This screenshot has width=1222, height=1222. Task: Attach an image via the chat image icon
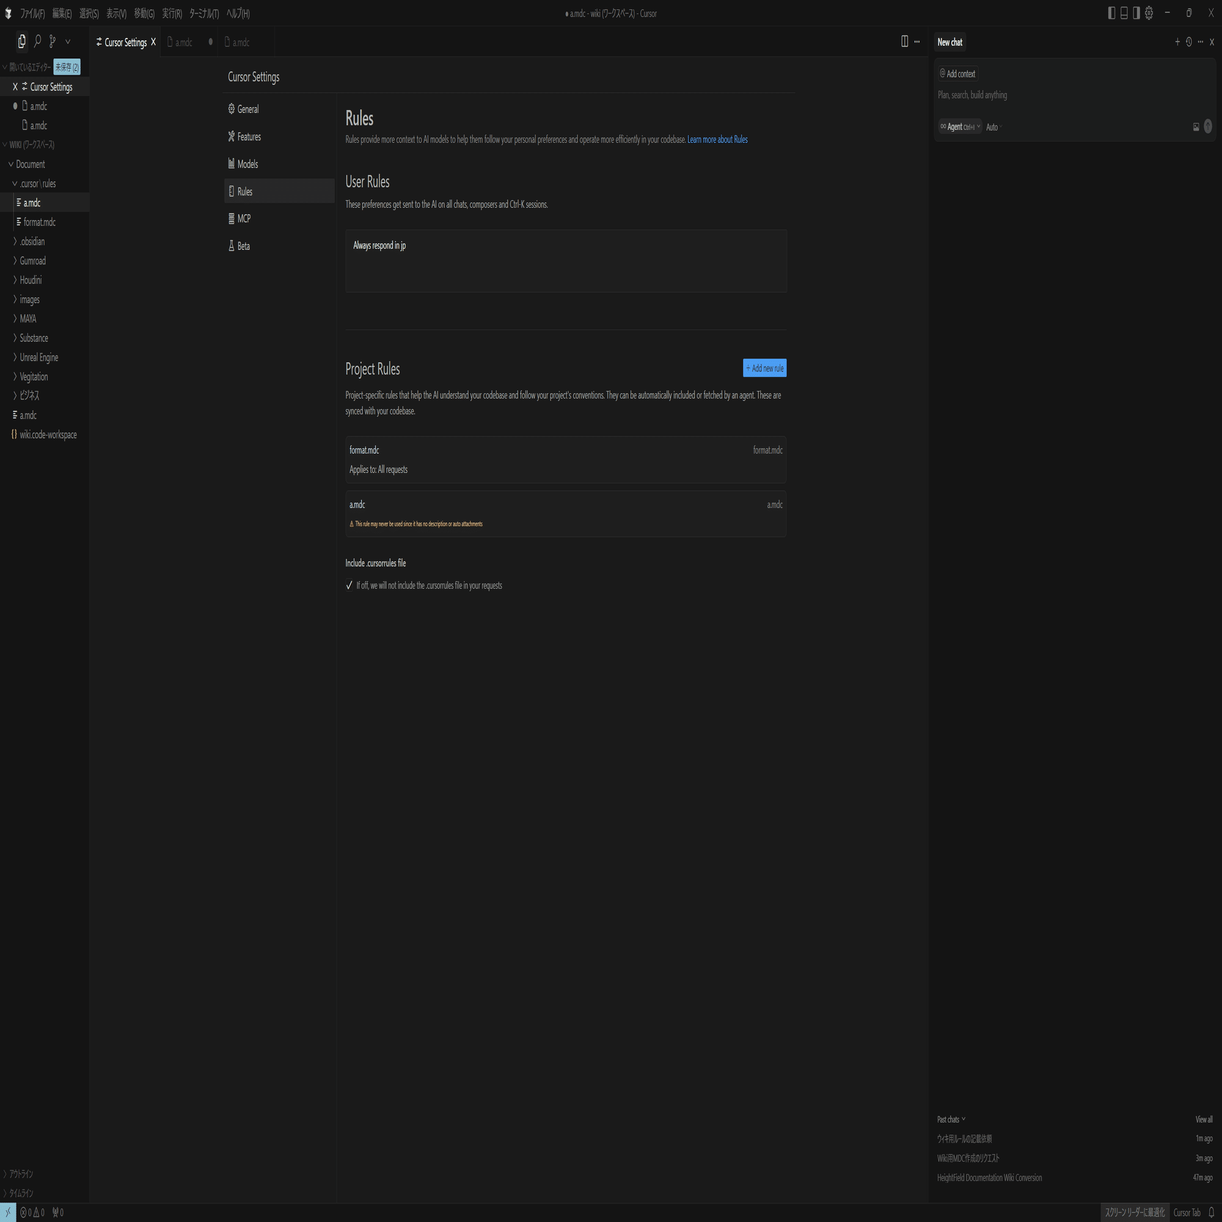[x=1196, y=127]
